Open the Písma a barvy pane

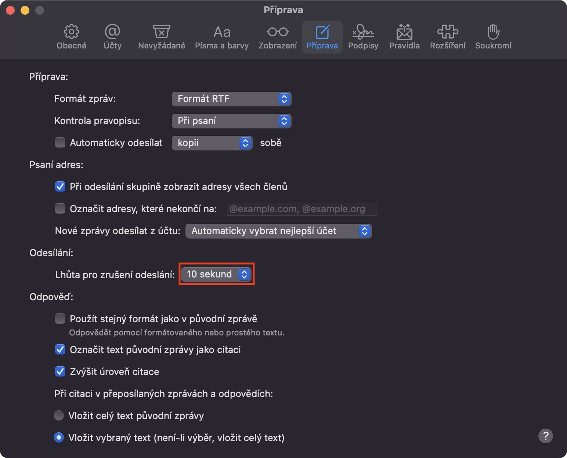tap(221, 37)
